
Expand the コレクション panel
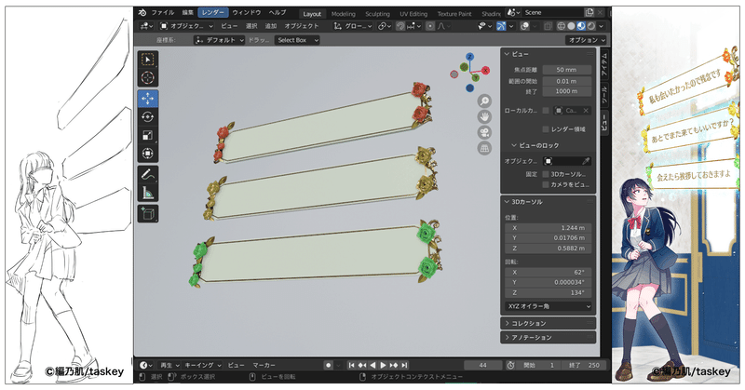click(x=548, y=324)
